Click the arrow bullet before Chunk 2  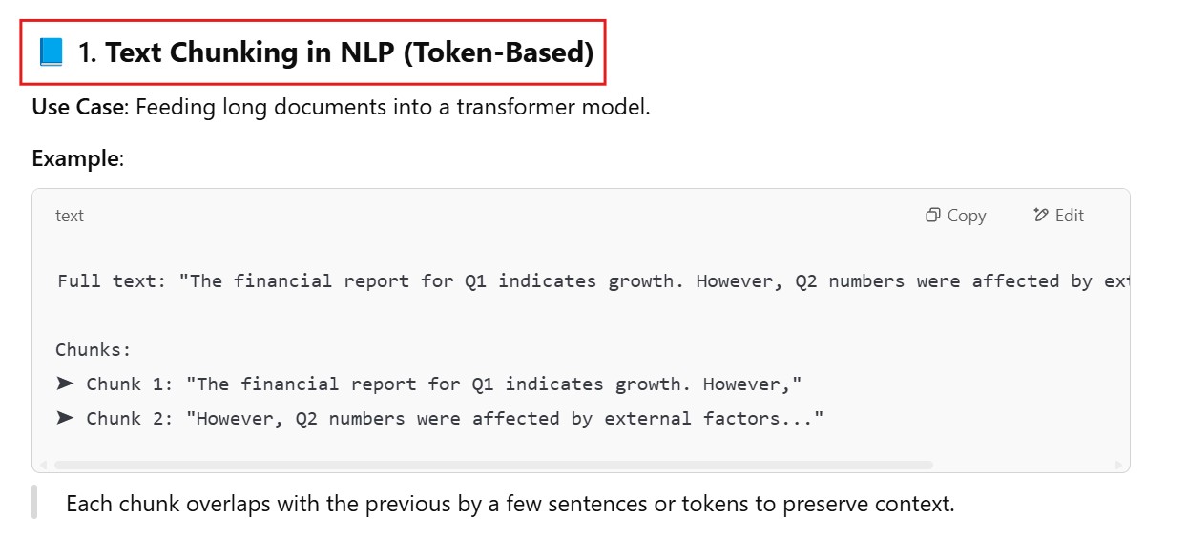point(65,418)
